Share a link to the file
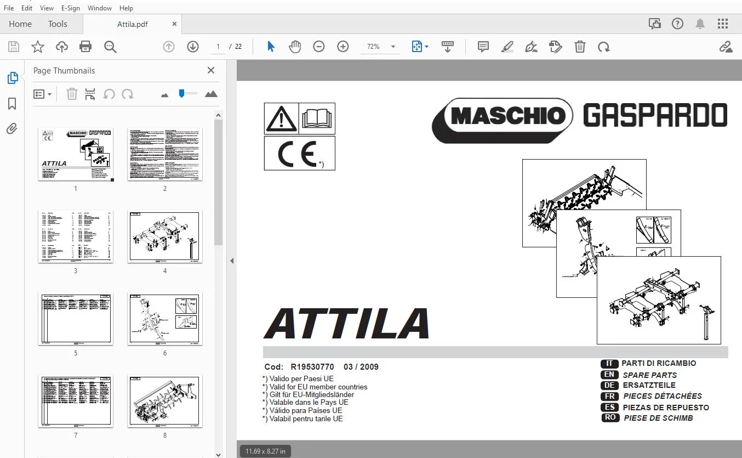Viewport: 742px width, 458px height. 726,47
